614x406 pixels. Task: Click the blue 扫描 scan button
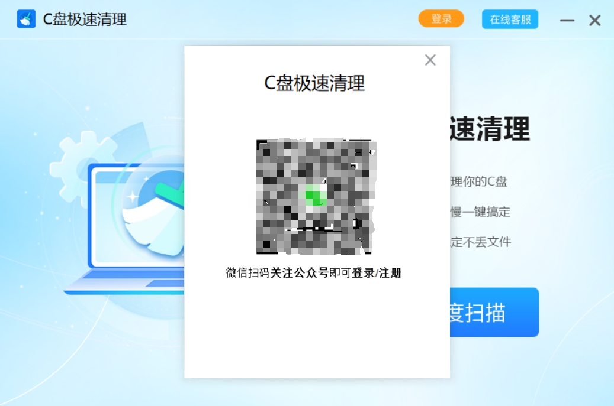point(494,312)
